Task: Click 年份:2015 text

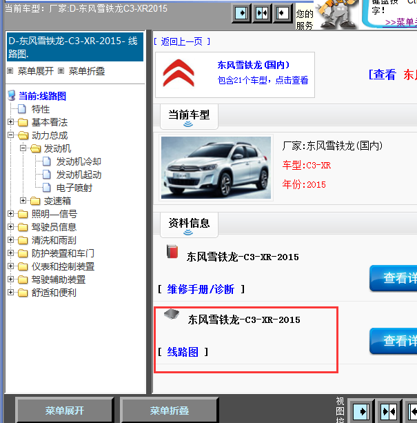Action: 304,184
